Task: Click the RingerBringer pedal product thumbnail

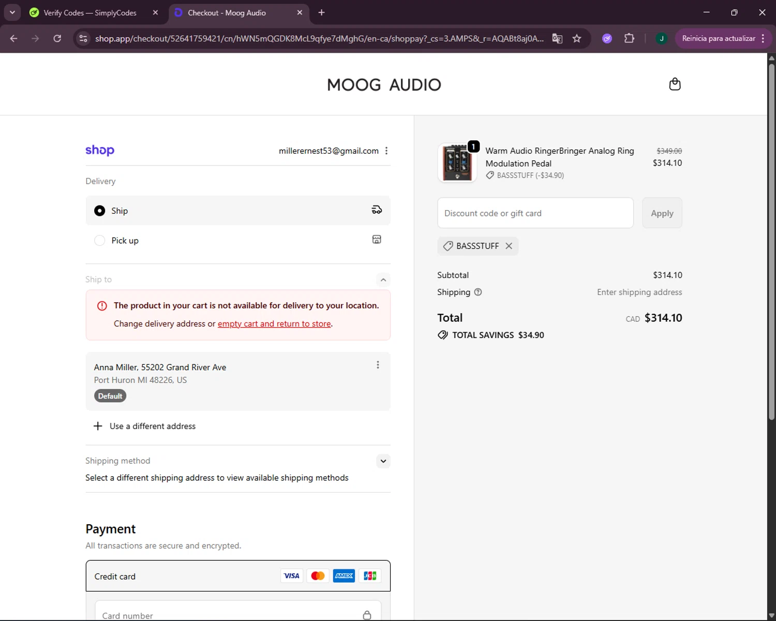Action: tap(457, 162)
